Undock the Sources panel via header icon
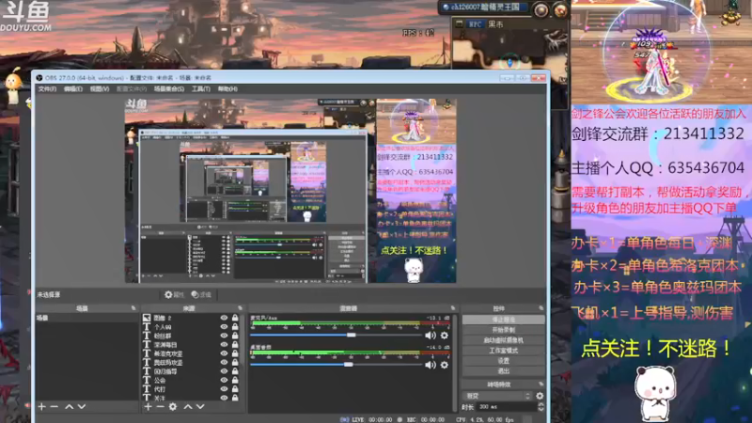This screenshot has height=423, width=752. (241, 308)
